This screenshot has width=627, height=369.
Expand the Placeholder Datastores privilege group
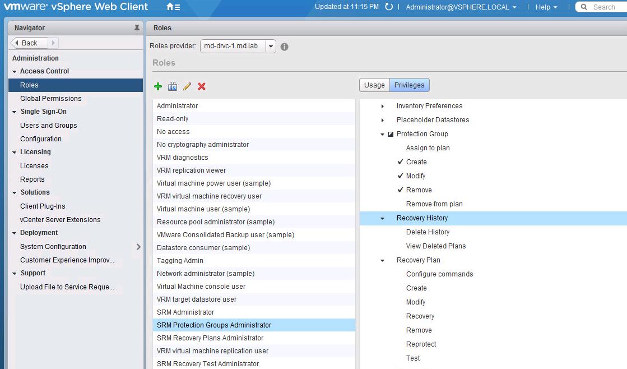pos(383,120)
